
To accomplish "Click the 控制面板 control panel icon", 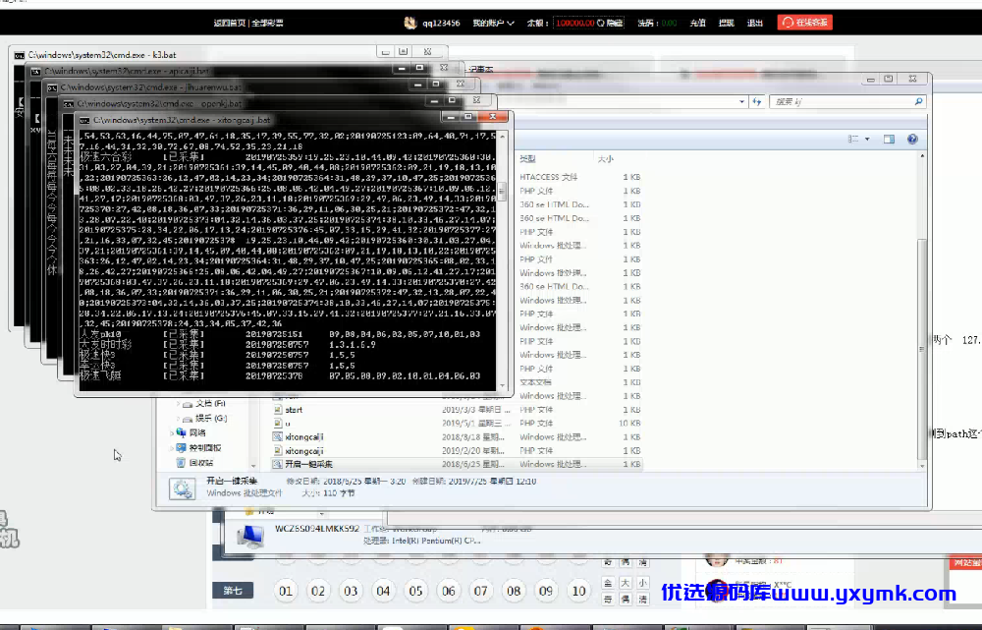I will [181, 447].
